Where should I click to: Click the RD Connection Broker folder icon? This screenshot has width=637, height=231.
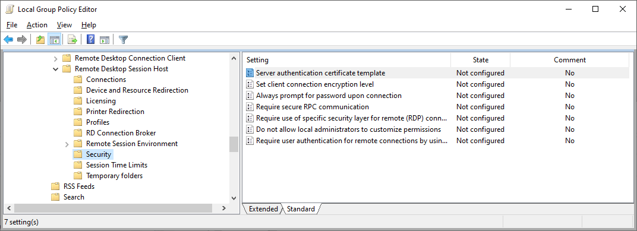coord(78,133)
